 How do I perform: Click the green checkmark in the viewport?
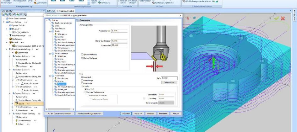(x=276, y=18)
